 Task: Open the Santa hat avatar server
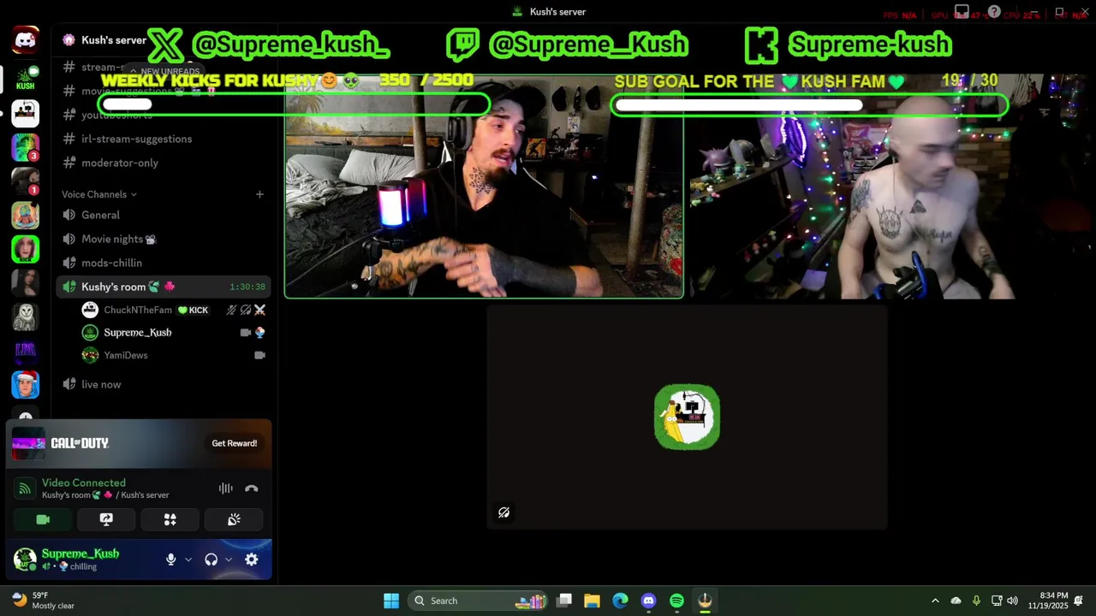coord(25,384)
